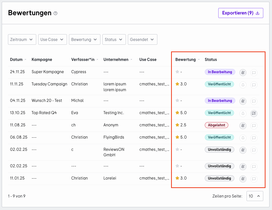
Task: Click help icon beside Bewertungen title
Action: point(55,13)
